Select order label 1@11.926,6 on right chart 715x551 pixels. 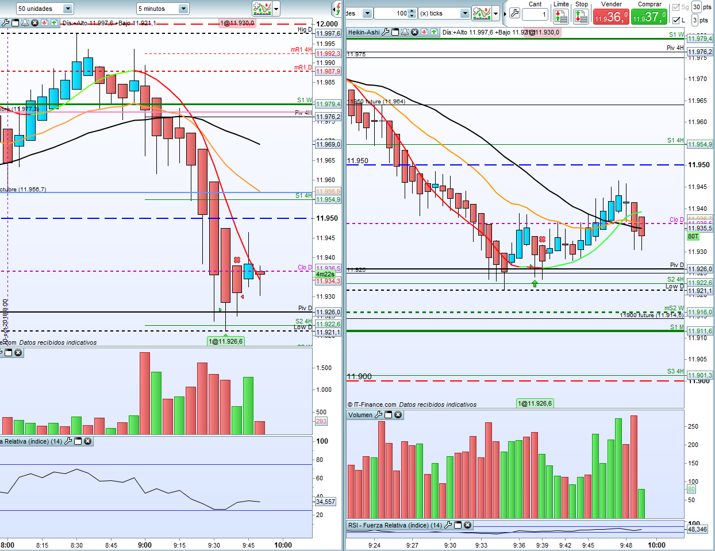(535, 403)
